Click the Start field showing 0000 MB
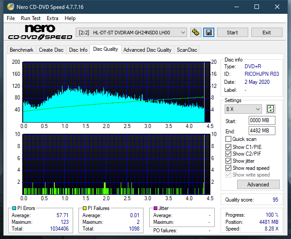The height and width of the screenshot is (239, 291). [262, 120]
